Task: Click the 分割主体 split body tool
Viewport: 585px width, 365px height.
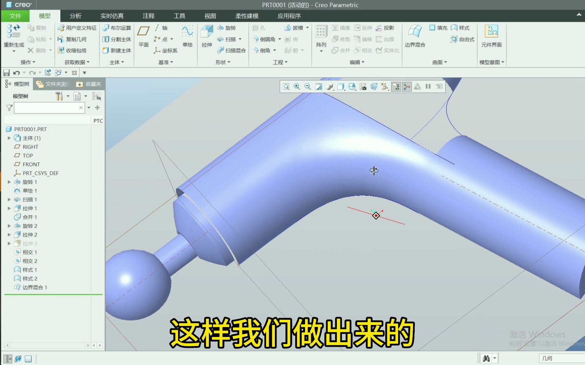Action: tap(117, 39)
